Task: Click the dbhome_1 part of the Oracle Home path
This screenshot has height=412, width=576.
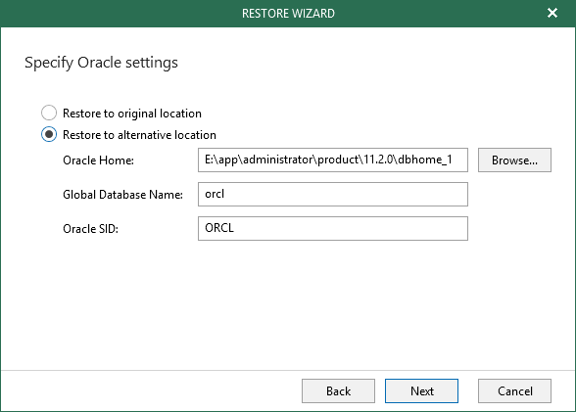Action: click(425, 160)
